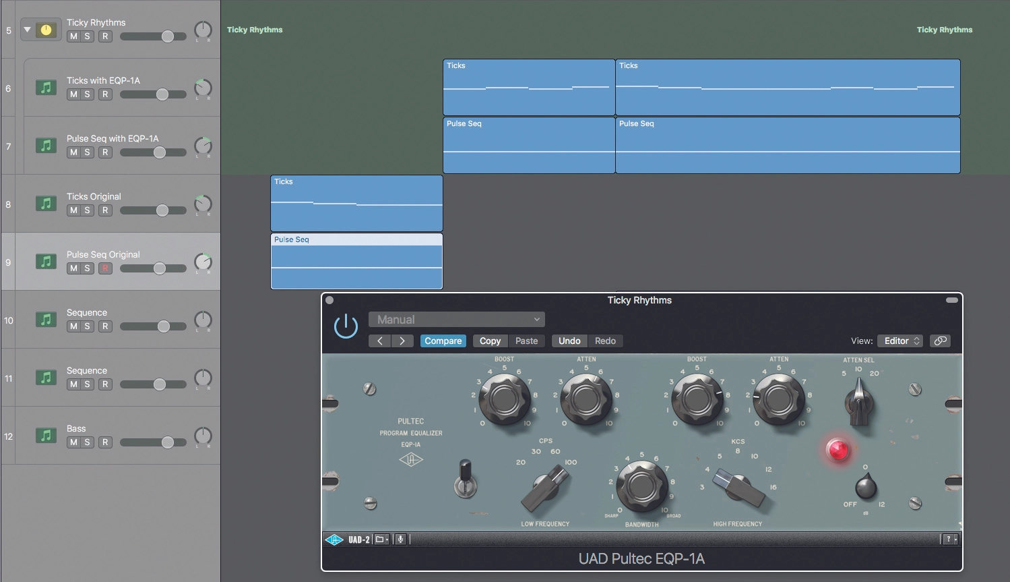Flip the Pultec EQ in/out toggle switch
The width and height of the screenshot is (1010, 582).
(465, 479)
